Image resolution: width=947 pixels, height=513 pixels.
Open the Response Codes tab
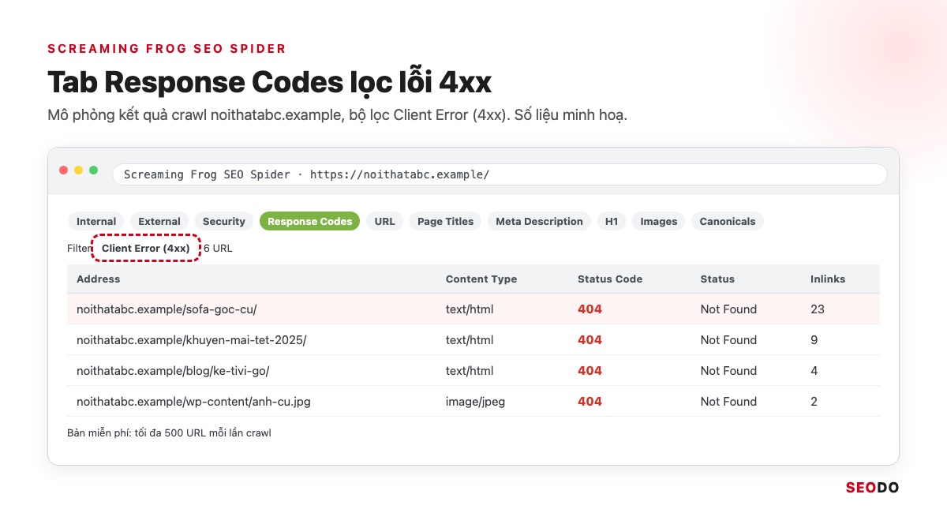pos(309,221)
